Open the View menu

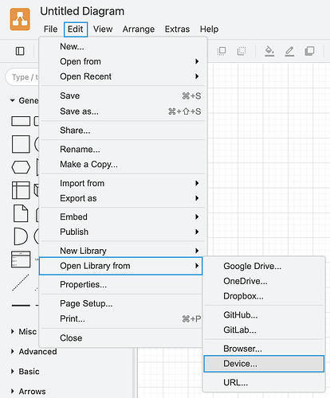pos(103,29)
